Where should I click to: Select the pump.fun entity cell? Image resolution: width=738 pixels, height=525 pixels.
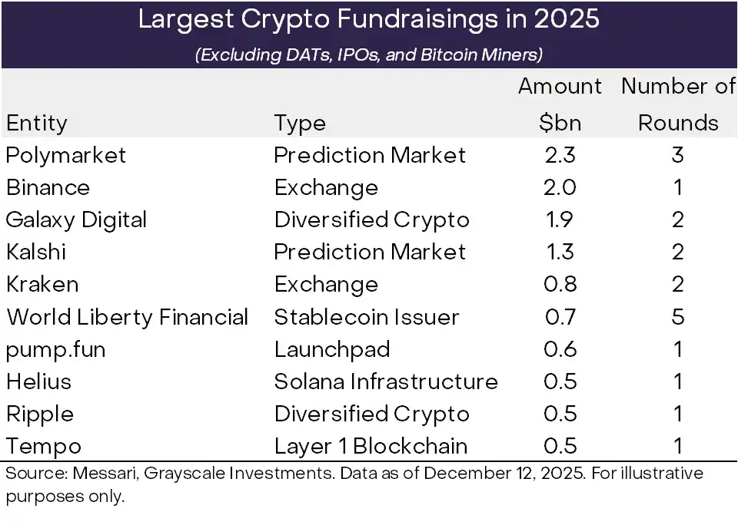click(x=55, y=349)
